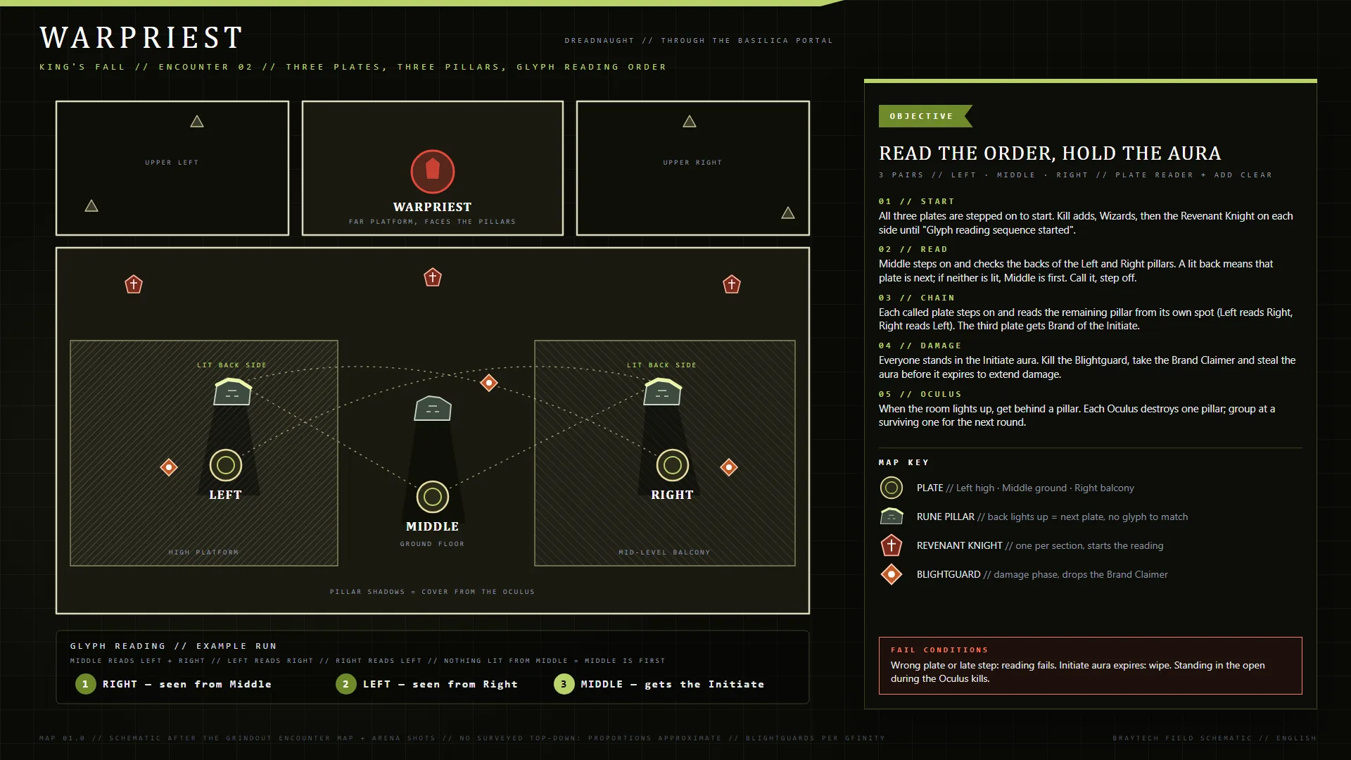Select the LEFT plate circle on high platform
Viewport: 1351px width, 760px height.
click(225, 465)
